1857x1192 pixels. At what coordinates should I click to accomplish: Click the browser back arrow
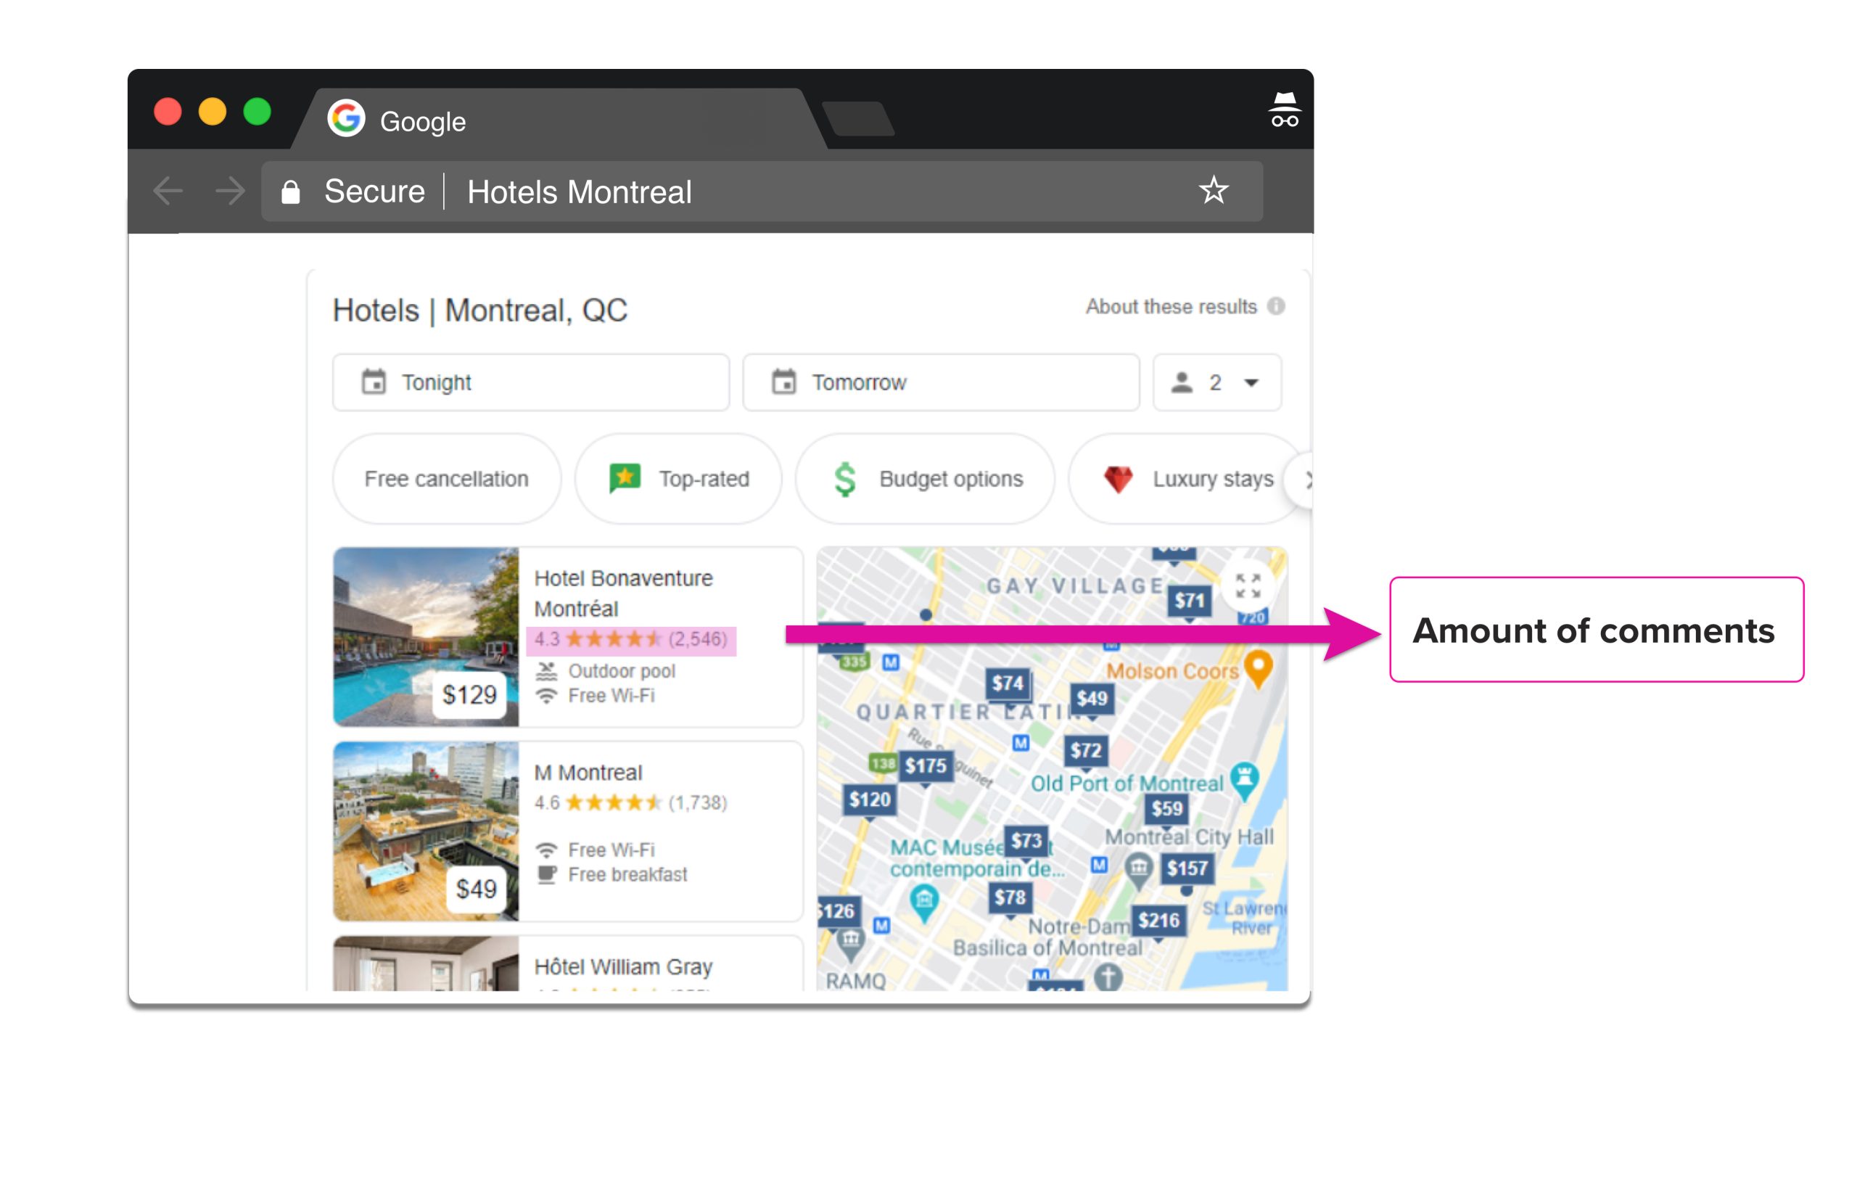168,190
